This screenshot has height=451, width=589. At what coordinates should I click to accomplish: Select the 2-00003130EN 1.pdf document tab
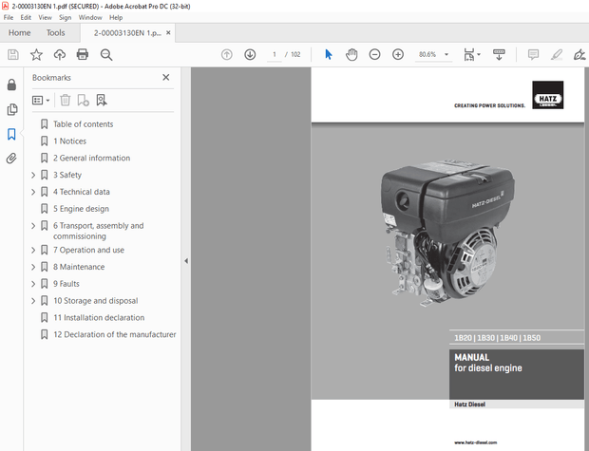(x=127, y=33)
